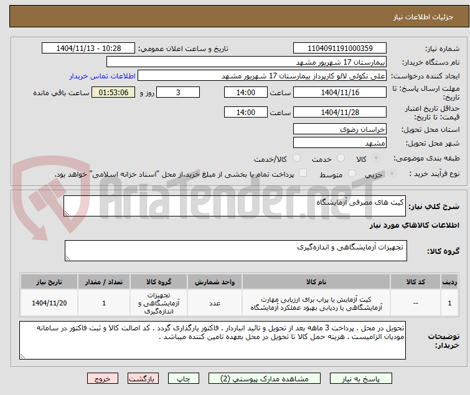Click the row's group cell تجهیزات آزمایشگاهی و اندازه‌گیری
The height and width of the screenshot is (395, 470).
click(x=159, y=303)
